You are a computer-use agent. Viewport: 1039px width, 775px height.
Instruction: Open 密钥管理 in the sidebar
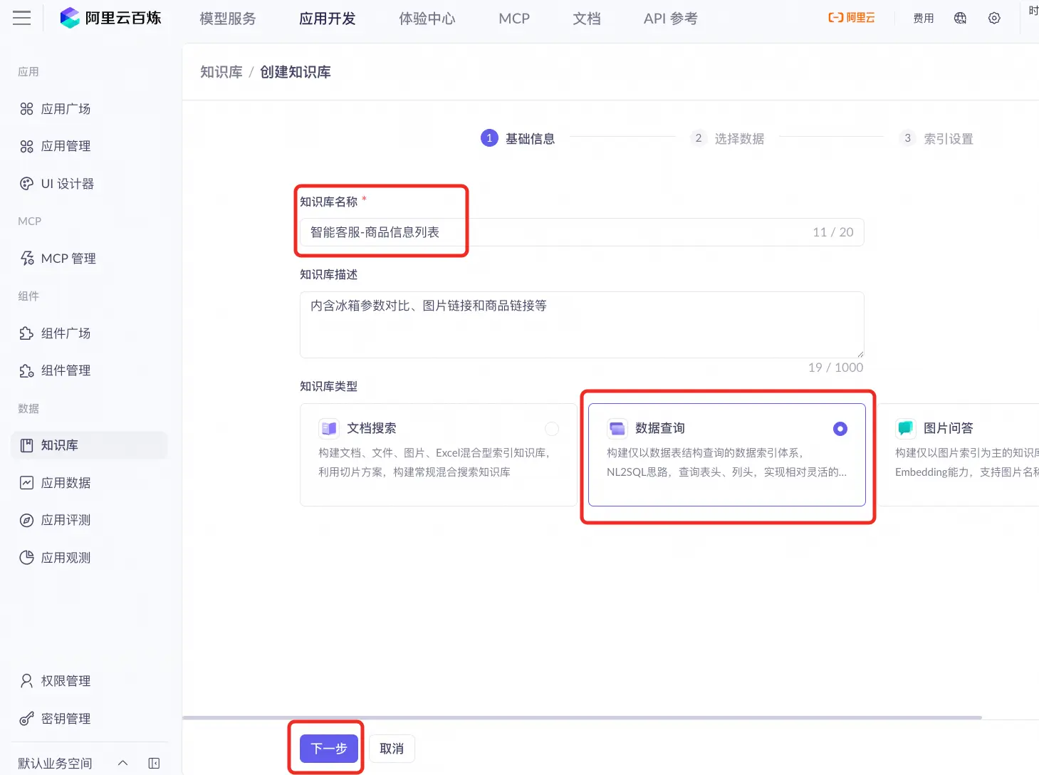90,719
